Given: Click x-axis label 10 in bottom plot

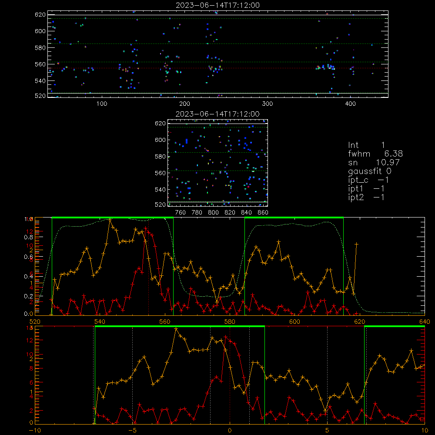Looking at the screenshot, I should click(425, 431).
